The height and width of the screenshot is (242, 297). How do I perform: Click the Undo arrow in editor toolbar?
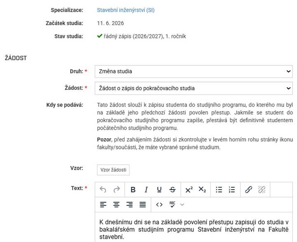tap(103, 189)
